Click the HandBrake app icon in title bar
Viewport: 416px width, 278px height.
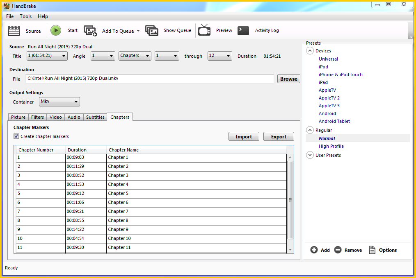pyautogui.click(x=7, y=6)
